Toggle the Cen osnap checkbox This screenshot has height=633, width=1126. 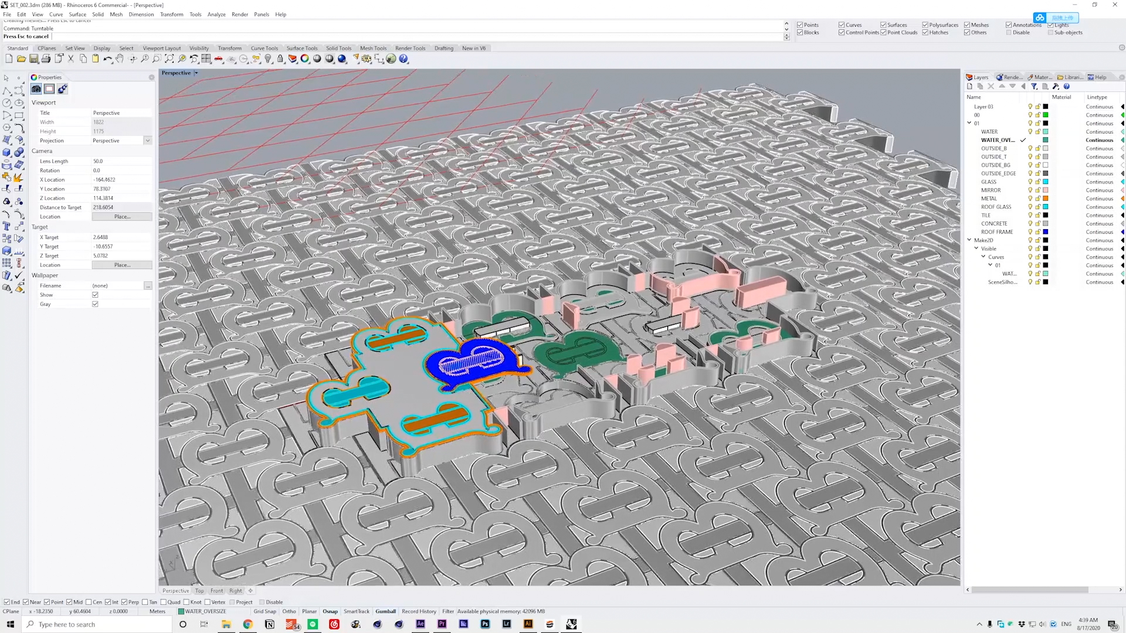coord(89,602)
